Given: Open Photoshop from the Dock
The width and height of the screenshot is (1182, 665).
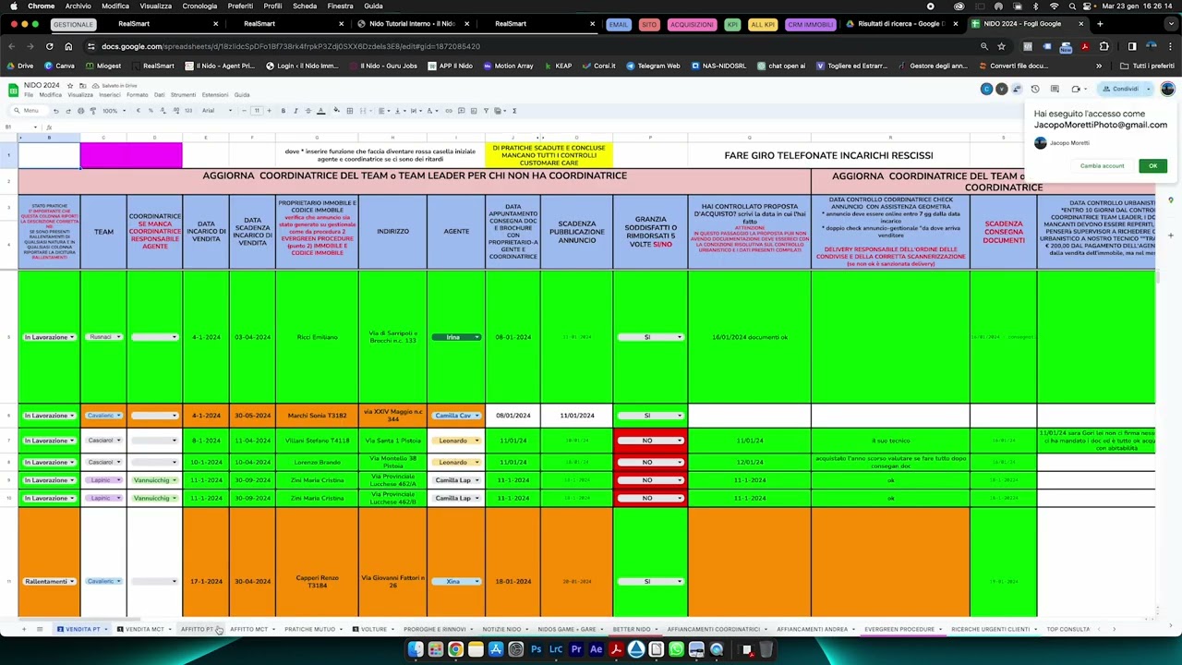Looking at the screenshot, I should 536,650.
